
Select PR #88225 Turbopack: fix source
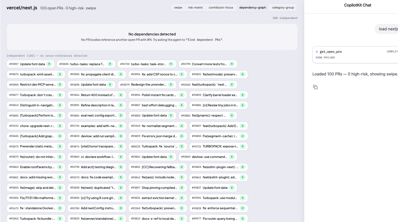158,146
